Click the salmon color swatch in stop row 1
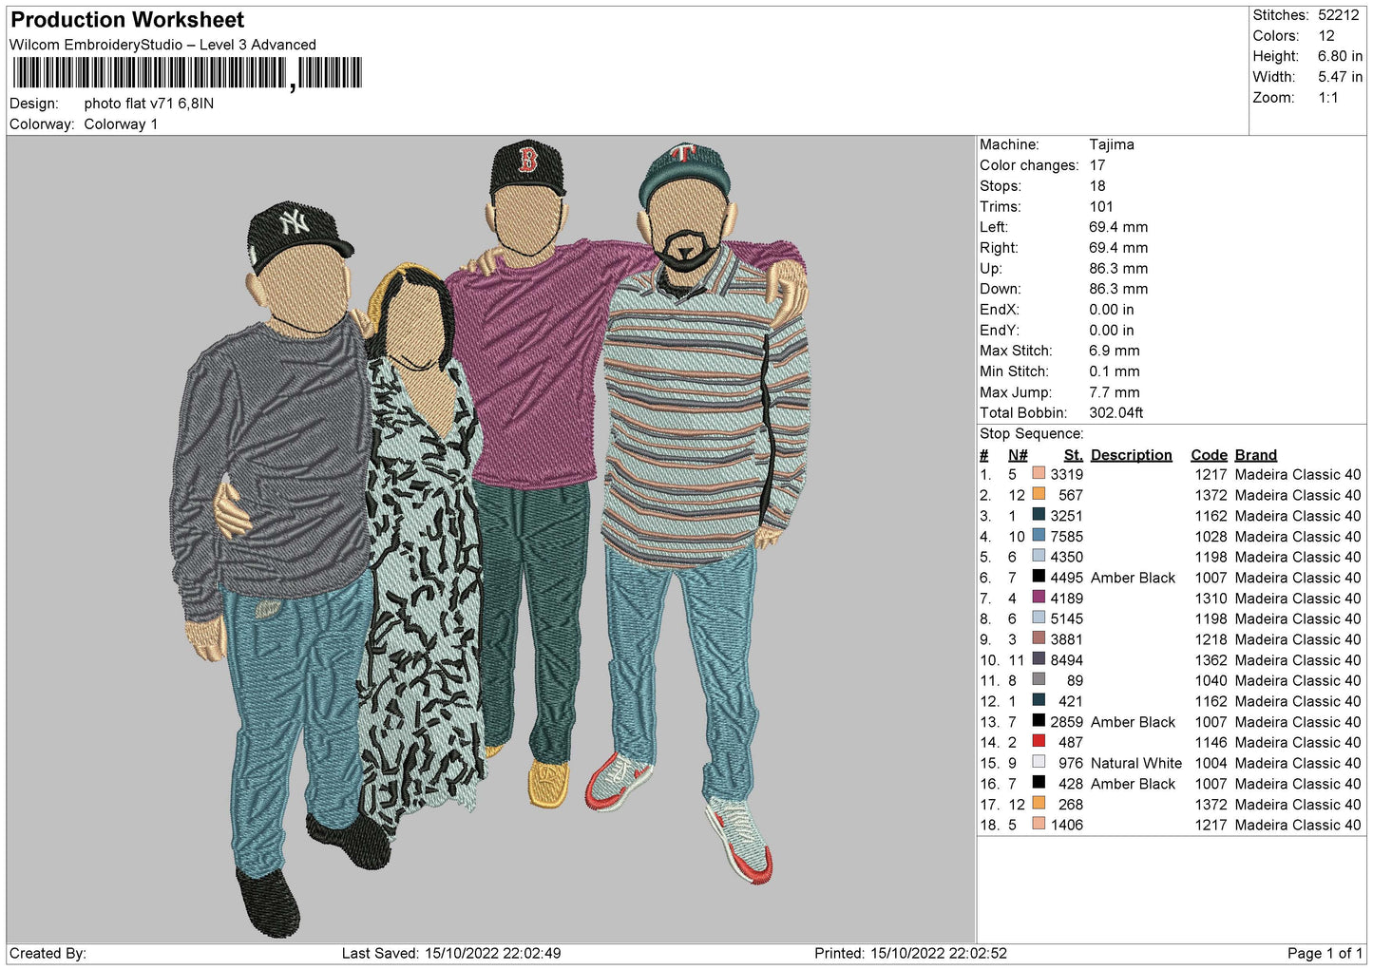This screenshot has width=1373, height=970. click(1039, 474)
